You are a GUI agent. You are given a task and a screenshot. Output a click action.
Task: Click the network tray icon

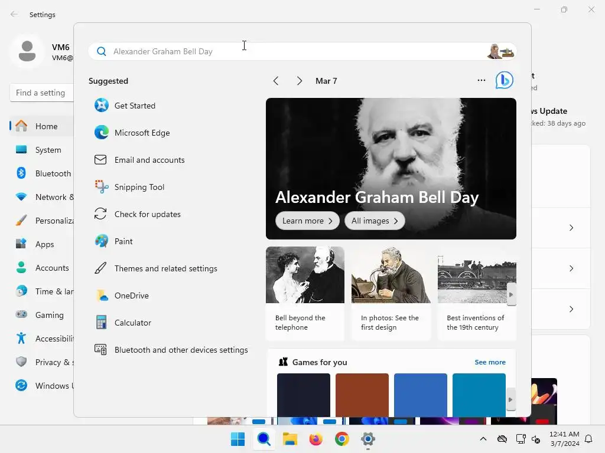point(521,439)
